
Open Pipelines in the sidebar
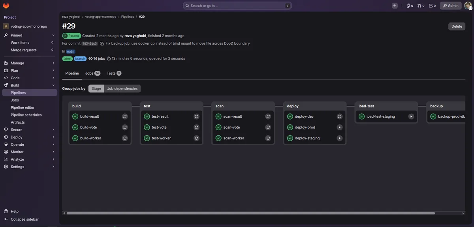pyautogui.click(x=30, y=93)
